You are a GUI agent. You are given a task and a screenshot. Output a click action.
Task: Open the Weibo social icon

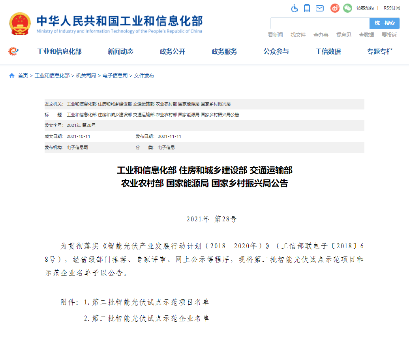coord(335,8)
